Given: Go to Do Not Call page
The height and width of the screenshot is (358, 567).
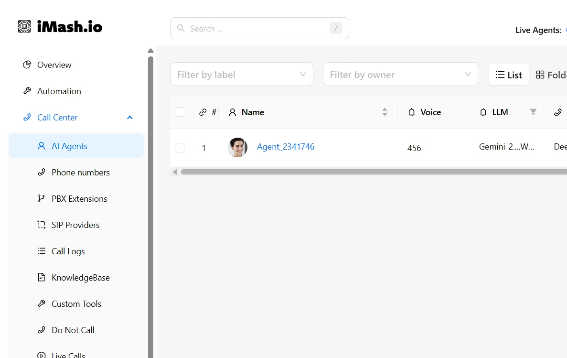Looking at the screenshot, I should pyautogui.click(x=73, y=330).
